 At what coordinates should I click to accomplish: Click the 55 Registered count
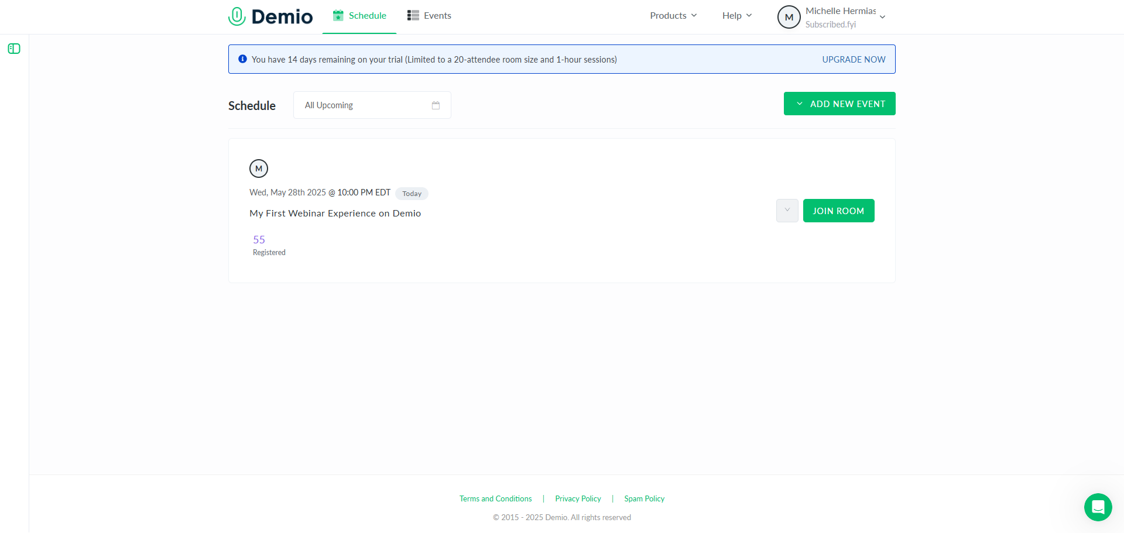coord(269,245)
